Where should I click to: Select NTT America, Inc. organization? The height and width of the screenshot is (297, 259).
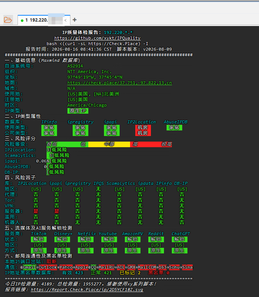(x=89, y=72)
